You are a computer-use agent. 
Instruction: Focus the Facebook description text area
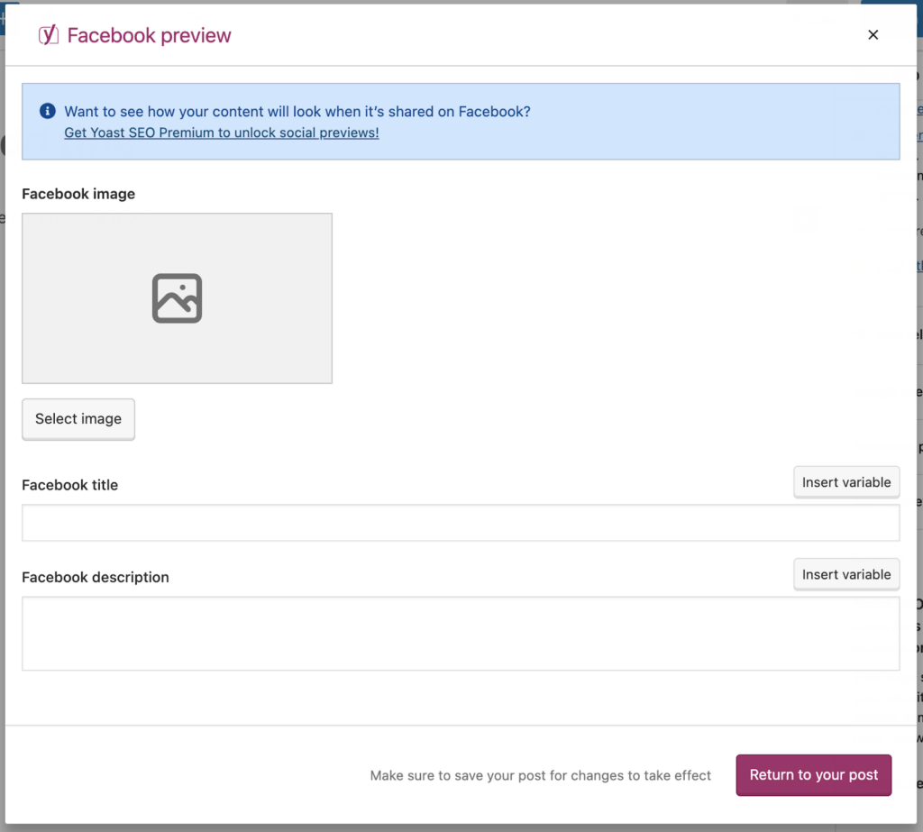461,634
